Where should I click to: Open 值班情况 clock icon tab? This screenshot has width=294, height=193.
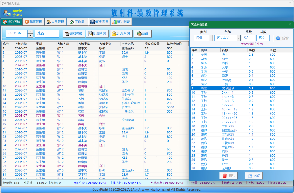coord(99,22)
